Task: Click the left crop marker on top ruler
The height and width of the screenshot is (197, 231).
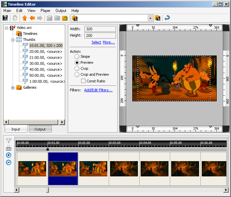Action: click(138, 26)
